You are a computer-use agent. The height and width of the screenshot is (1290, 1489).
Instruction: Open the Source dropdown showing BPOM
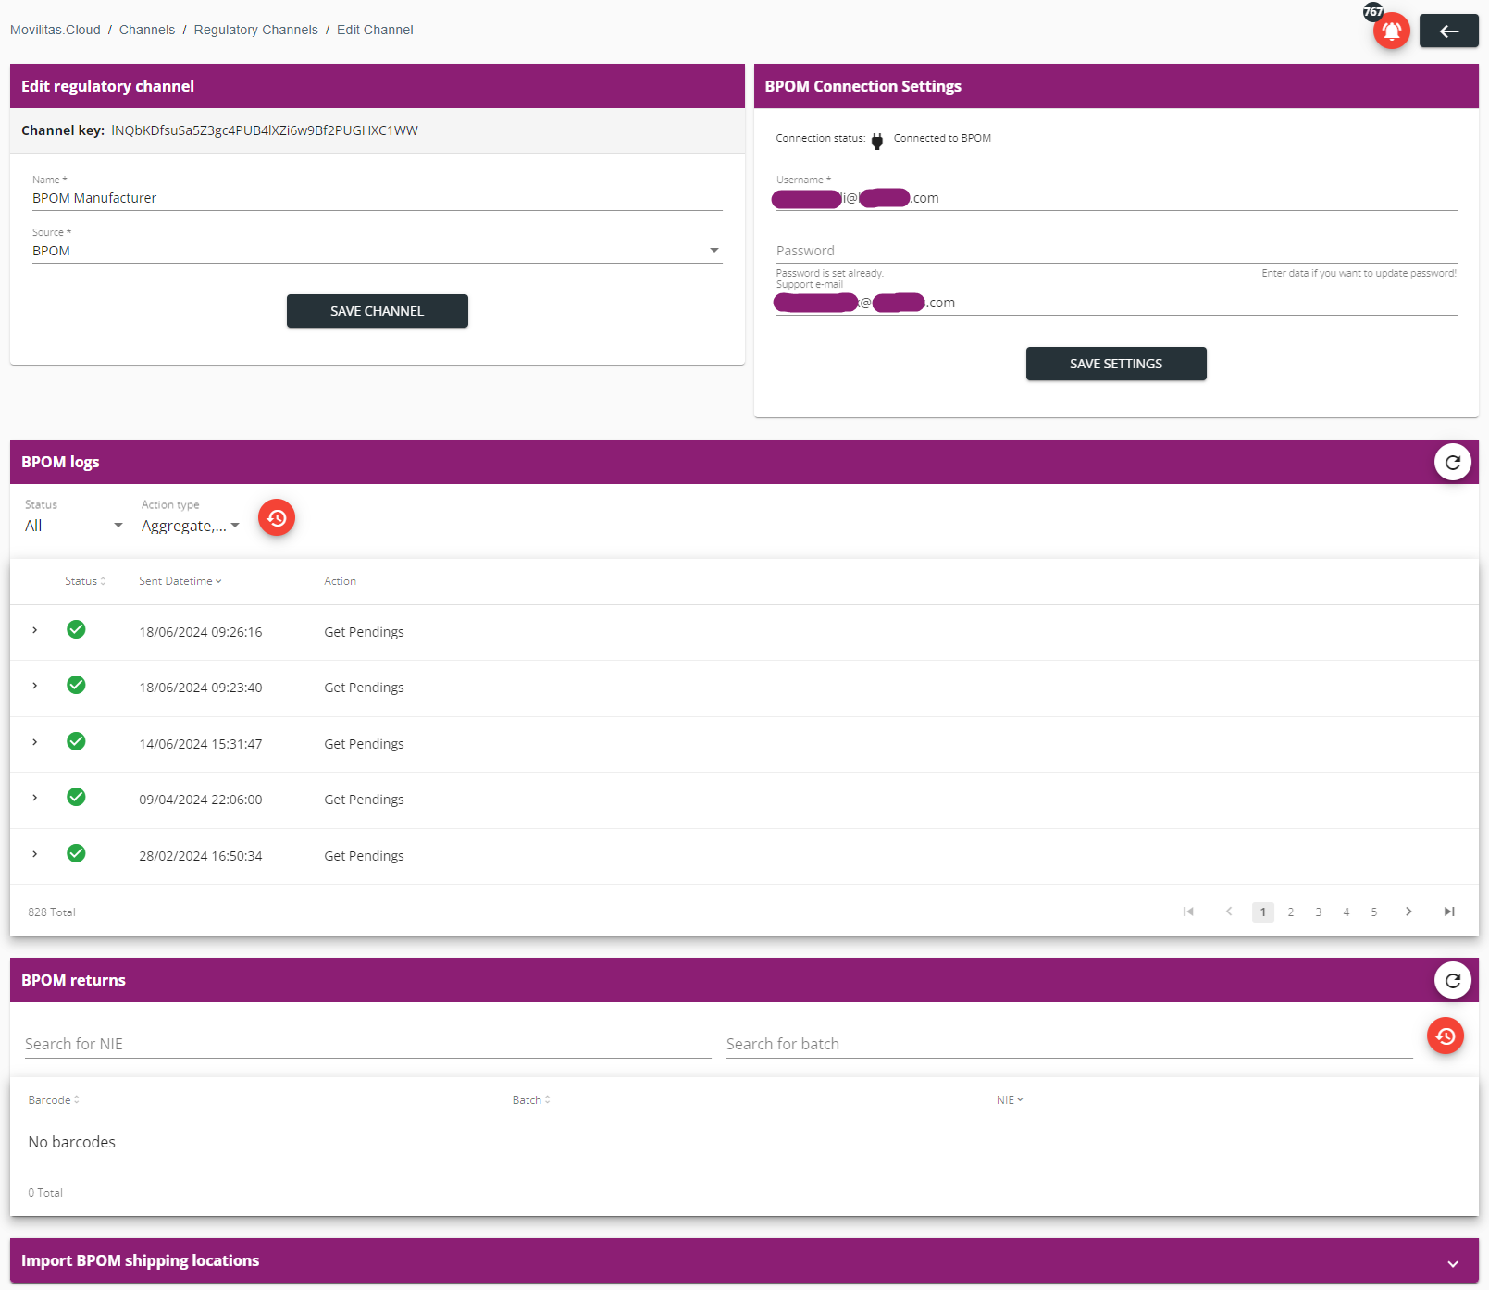(x=377, y=251)
